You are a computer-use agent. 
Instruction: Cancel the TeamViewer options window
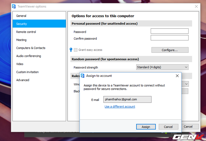click(190, 127)
